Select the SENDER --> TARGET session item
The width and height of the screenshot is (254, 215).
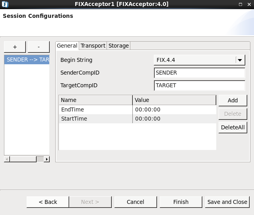(x=27, y=60)
